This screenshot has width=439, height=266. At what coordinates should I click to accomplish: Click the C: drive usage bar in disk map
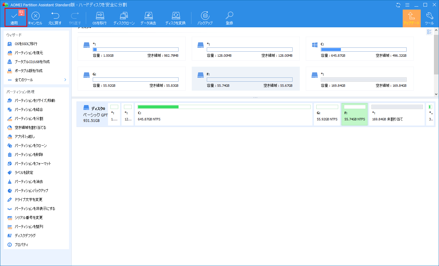pyautogui.click(x=224, y=107)
